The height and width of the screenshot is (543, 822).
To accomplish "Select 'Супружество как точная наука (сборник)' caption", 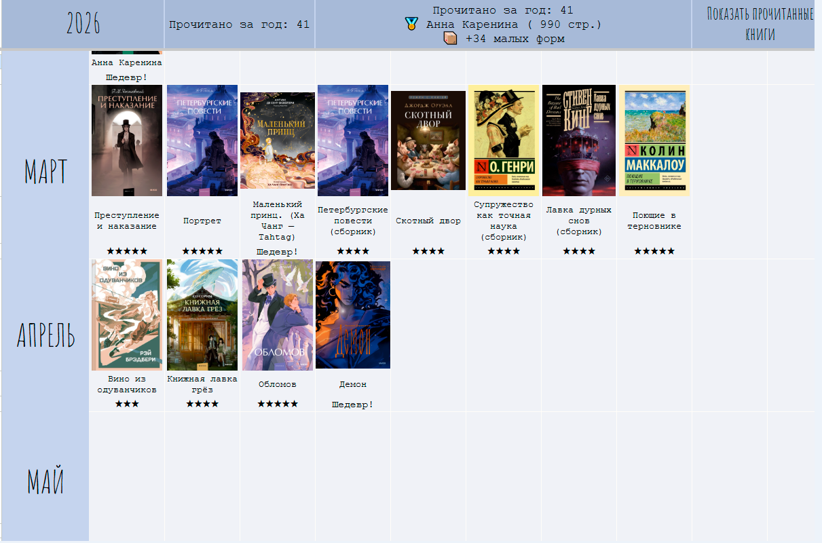I will (x=504, y=221).
